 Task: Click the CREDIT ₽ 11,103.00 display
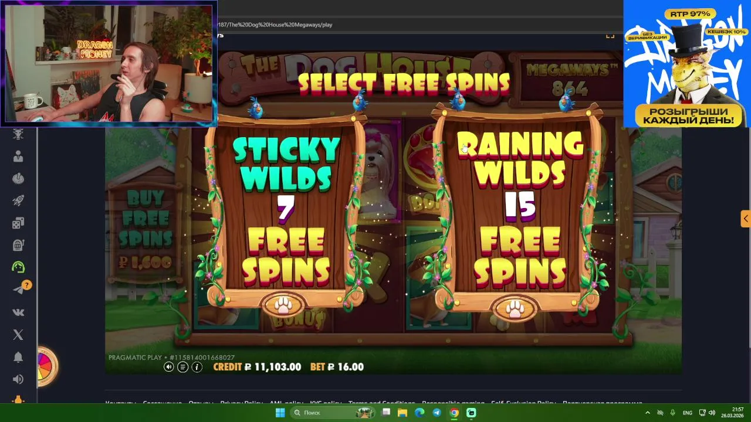(257, 367)
